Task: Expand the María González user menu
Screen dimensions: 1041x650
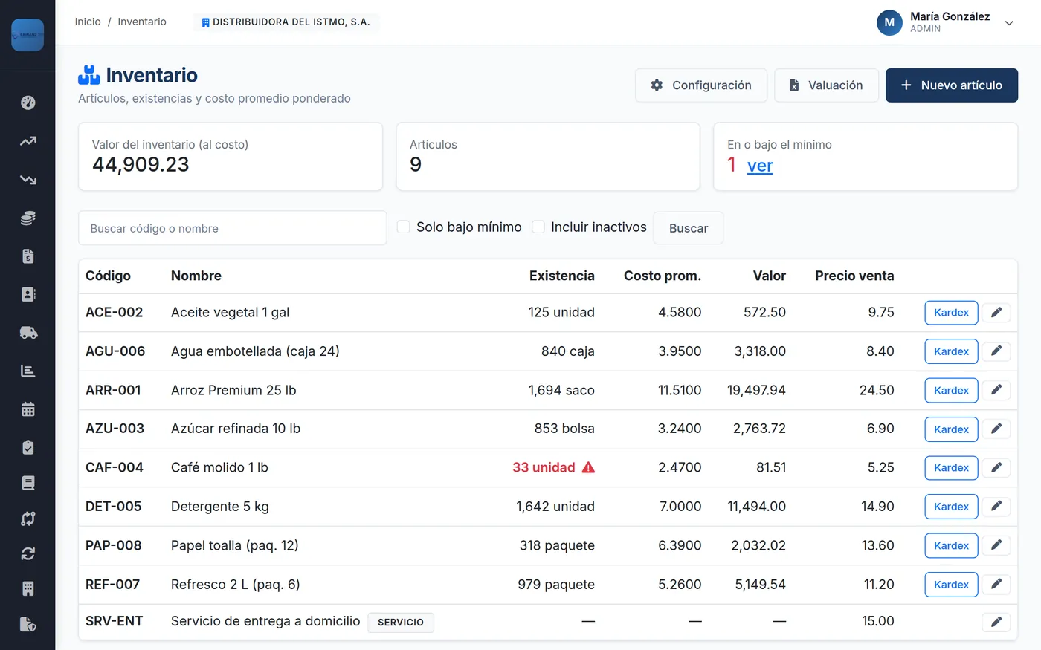Action: [1009, 23]
